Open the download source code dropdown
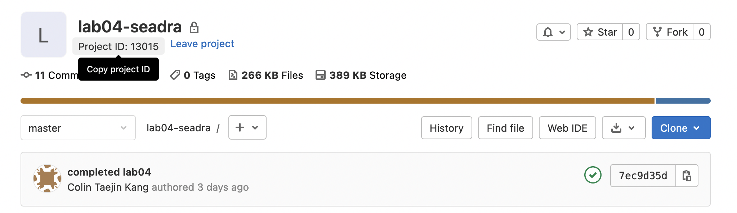This screenshot has width=737, height=213. 623,128
